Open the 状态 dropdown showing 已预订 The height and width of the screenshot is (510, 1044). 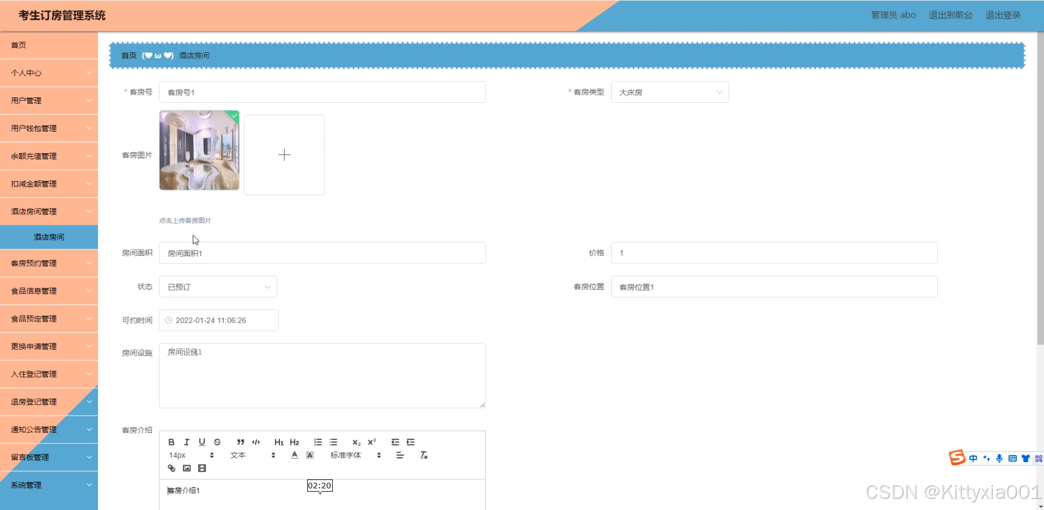(x=218, y=287)
